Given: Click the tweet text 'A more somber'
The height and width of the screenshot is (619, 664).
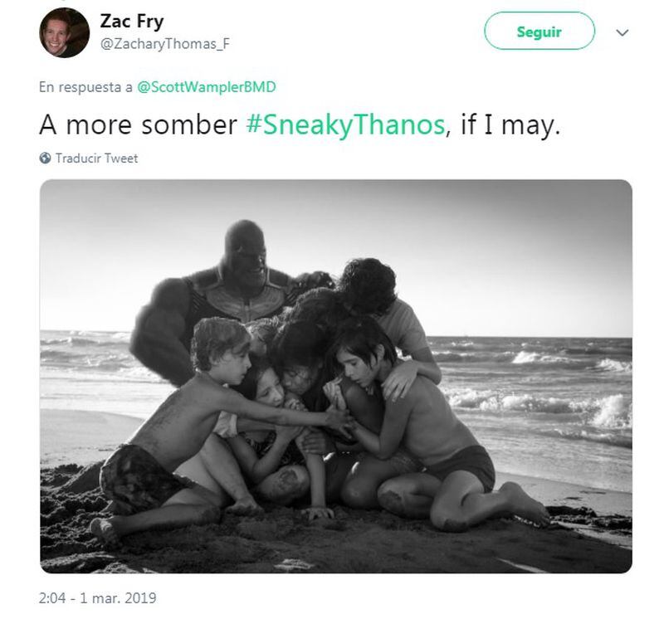Looking at the screenshot, I should coord(138,125).
